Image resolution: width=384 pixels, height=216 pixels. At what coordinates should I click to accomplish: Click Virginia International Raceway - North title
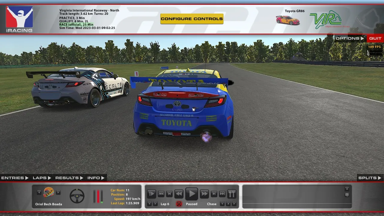point(89,10)
